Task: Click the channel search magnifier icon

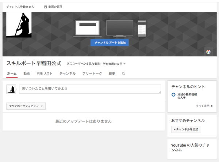Action: 123,74
